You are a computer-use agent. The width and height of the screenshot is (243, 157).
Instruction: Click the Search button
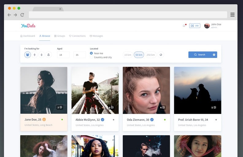click(x=200, y=55)
